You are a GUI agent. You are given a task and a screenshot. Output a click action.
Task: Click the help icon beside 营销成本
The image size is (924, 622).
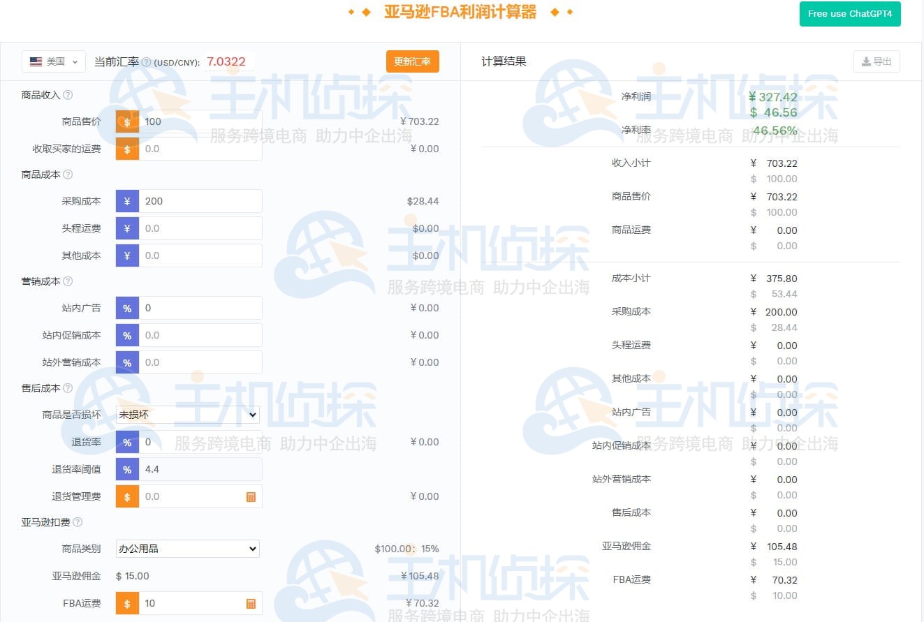[67, 281]
